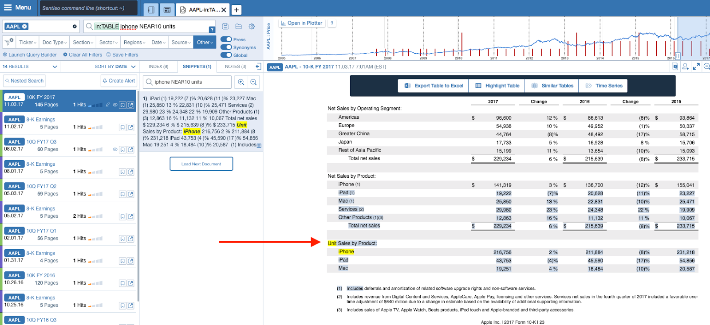Viewport: 710px width, 325px height.
Task: Open the chart help question mark
Action: [332, 23]
